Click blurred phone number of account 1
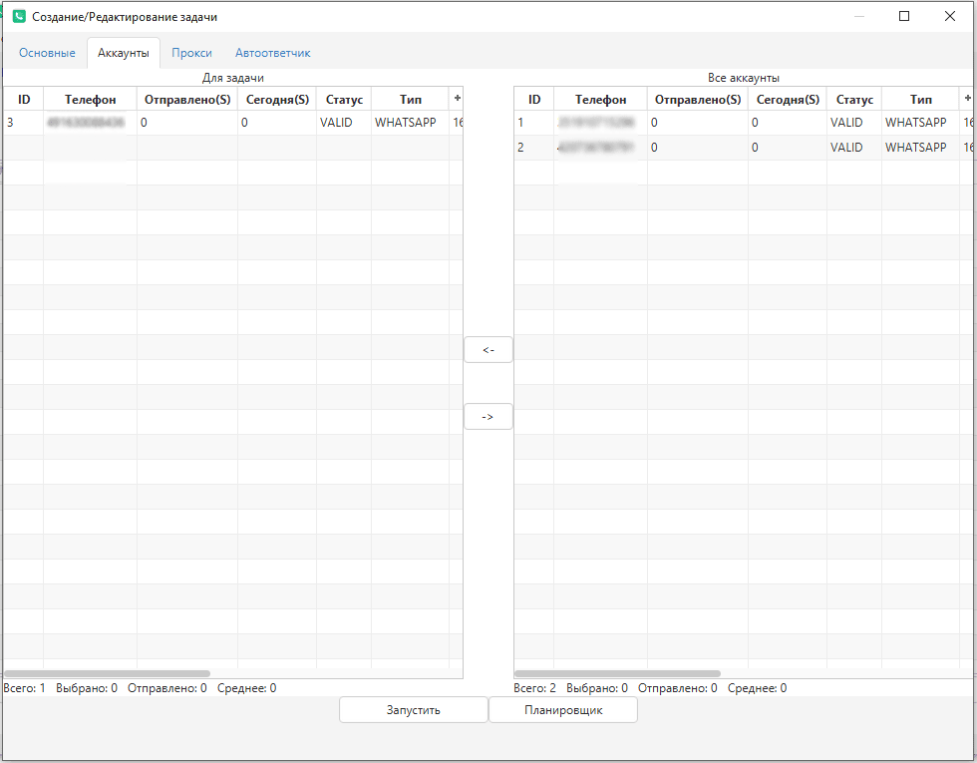Viewport: 977px width, 763px height. [596, 123]
